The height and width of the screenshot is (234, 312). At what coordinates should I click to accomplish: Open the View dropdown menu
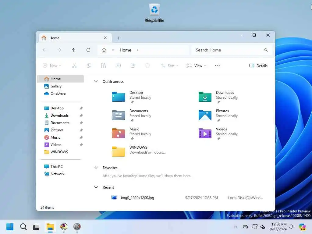pos(197,66)
